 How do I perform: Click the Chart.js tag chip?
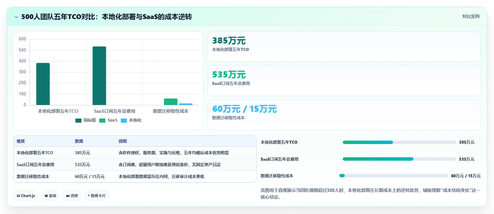tap(26, 196)
